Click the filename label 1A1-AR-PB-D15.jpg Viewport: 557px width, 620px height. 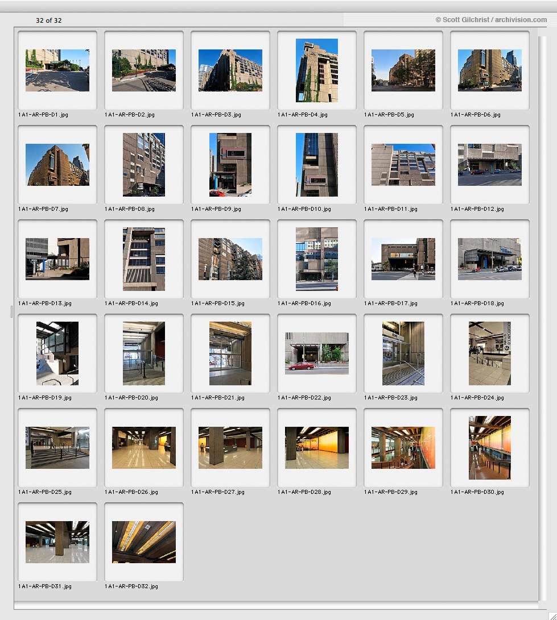218,303
